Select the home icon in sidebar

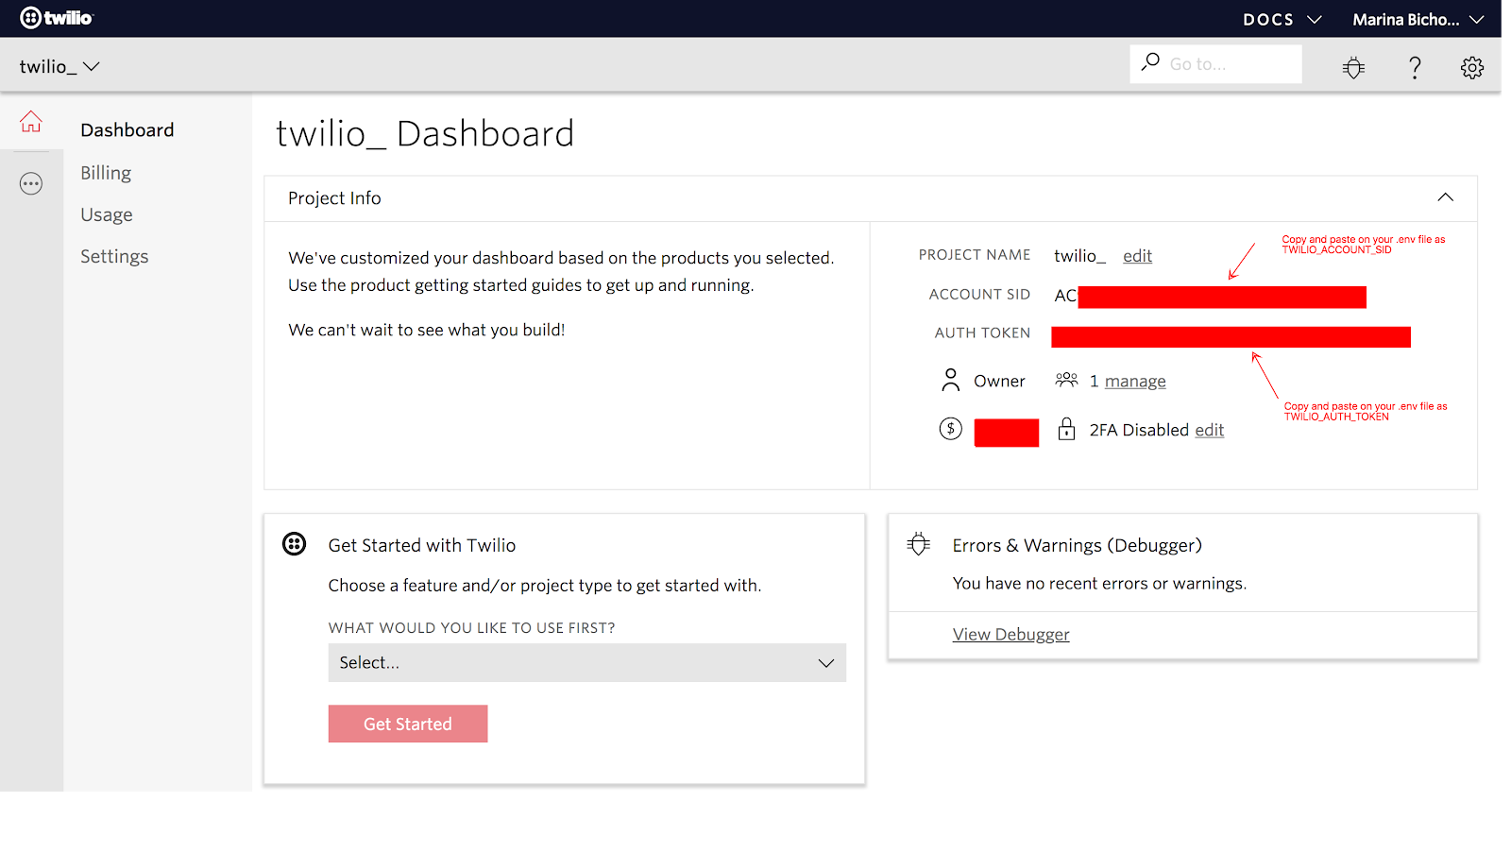(31, 122)
